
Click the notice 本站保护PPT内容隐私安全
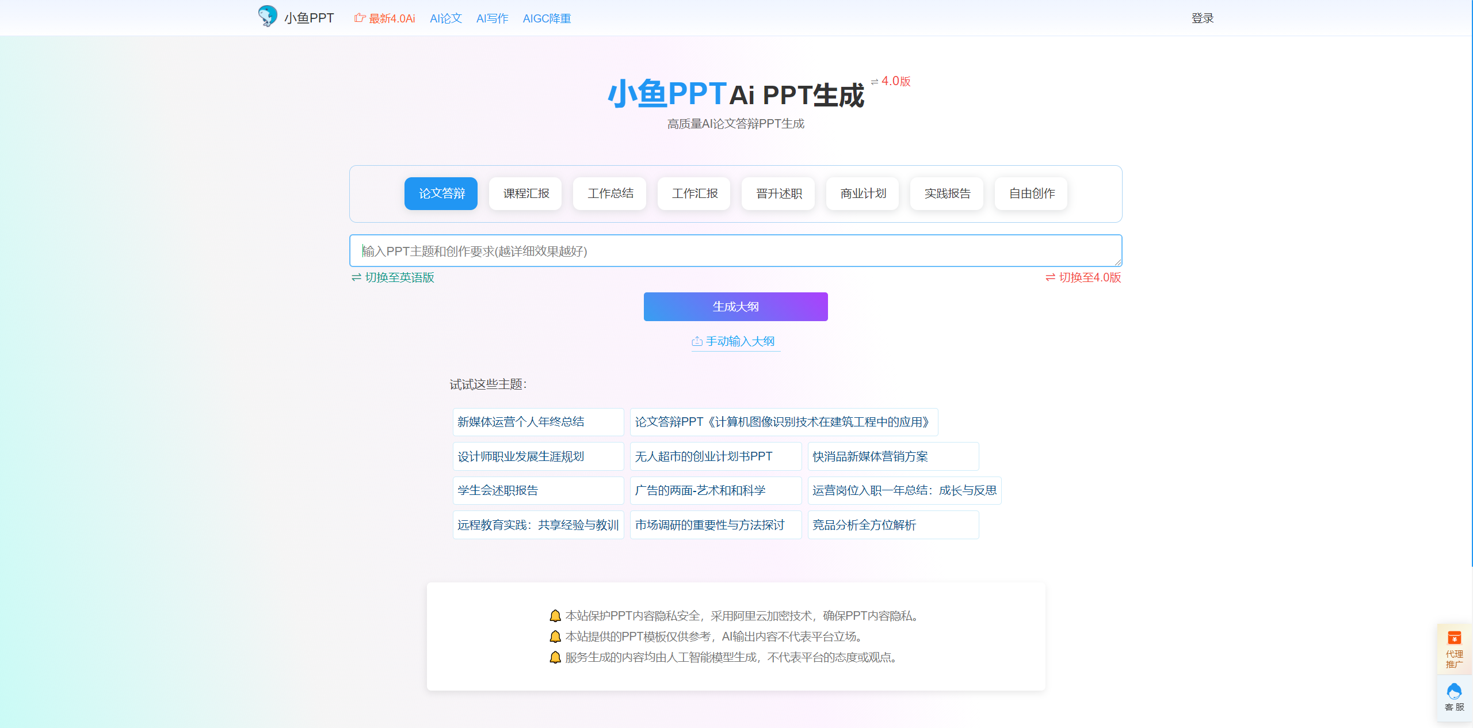(735, 616)
